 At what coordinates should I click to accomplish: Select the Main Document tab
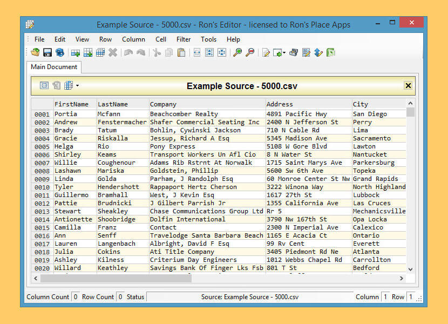click(54, 67)
